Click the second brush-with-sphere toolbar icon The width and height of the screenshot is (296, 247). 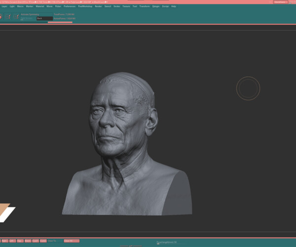point(16,17)
